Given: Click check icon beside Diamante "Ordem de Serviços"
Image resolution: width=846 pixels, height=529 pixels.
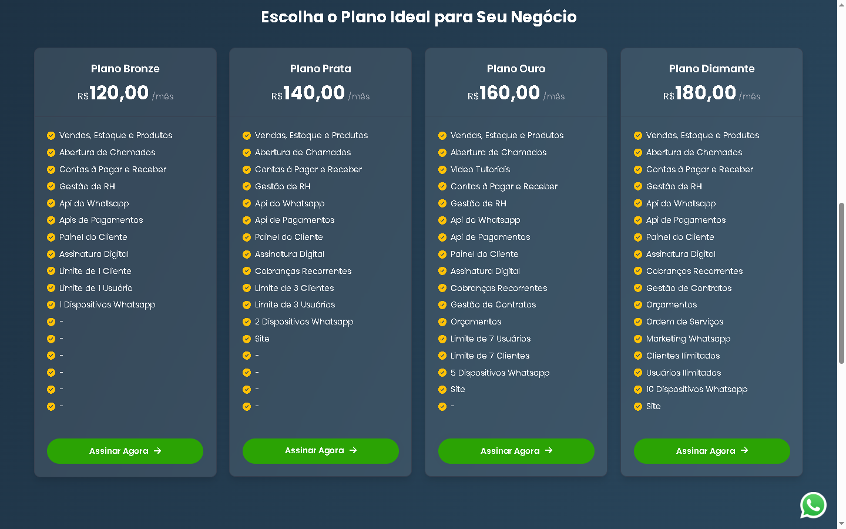Looking at the screenshot, I should coord(638,322).
